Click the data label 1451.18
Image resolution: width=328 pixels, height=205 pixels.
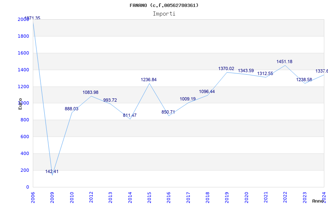[284, 62]
